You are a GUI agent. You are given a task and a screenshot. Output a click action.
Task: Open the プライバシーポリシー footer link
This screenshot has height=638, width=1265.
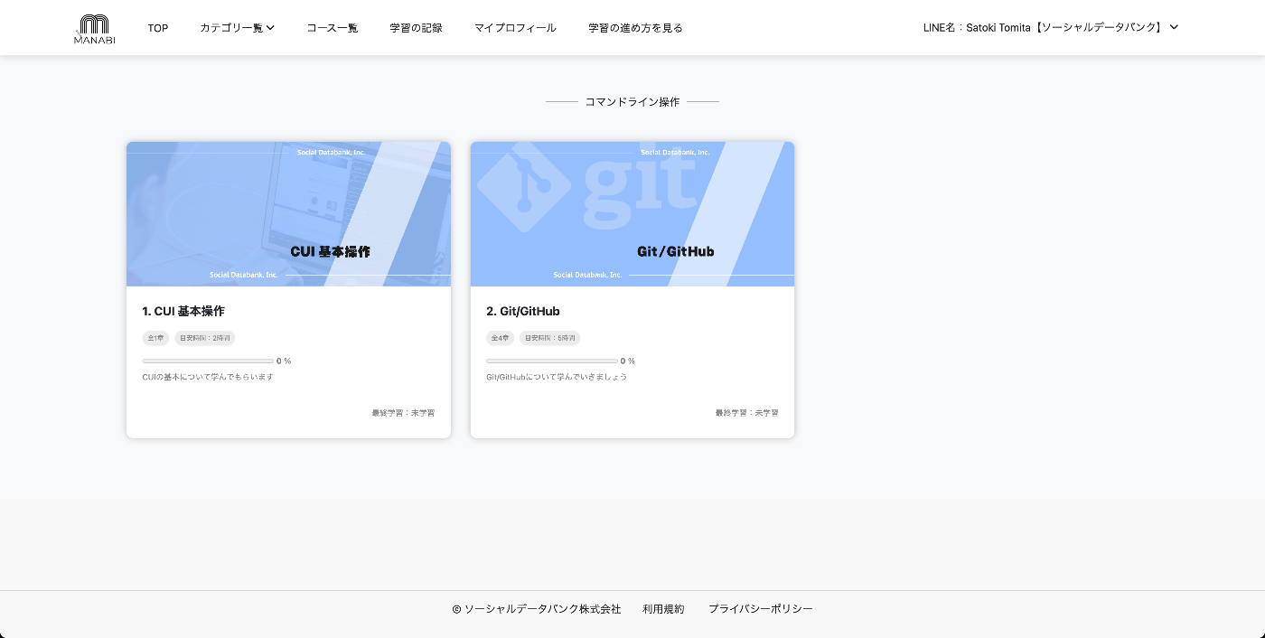tap(761, 609)
